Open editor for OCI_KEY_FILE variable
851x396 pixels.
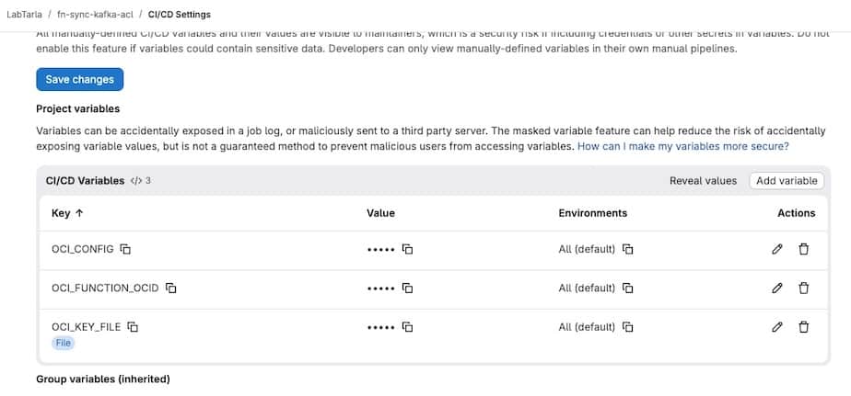[x=777, y=327]
